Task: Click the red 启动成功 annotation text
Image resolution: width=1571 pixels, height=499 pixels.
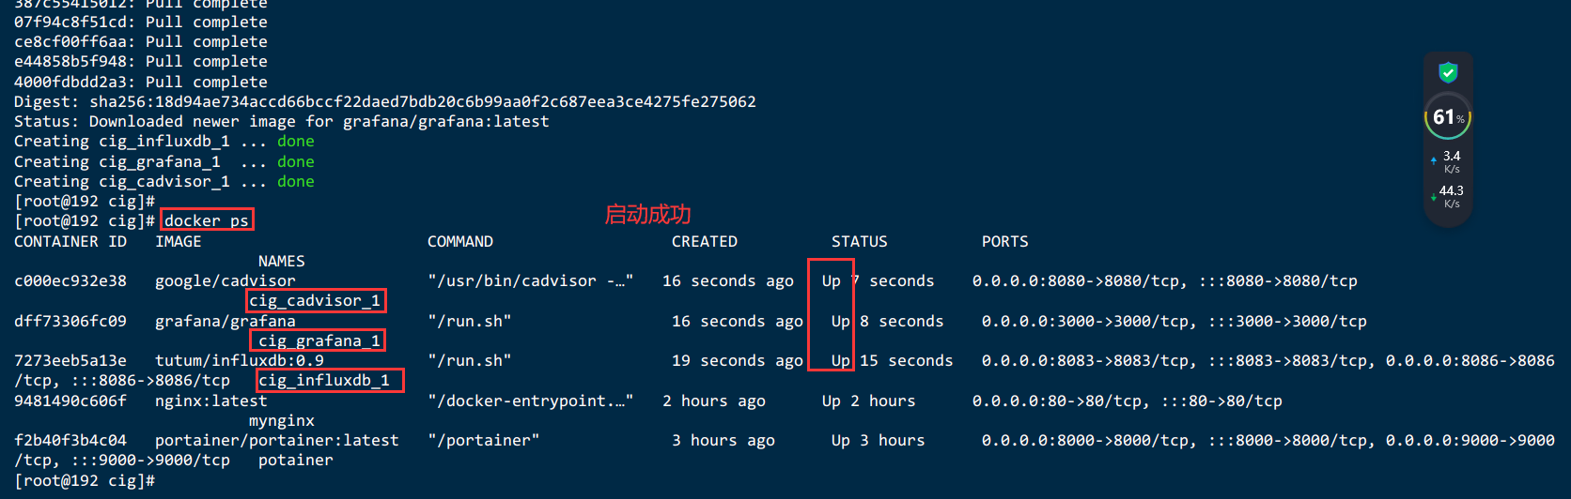Action: click(647, 215)
